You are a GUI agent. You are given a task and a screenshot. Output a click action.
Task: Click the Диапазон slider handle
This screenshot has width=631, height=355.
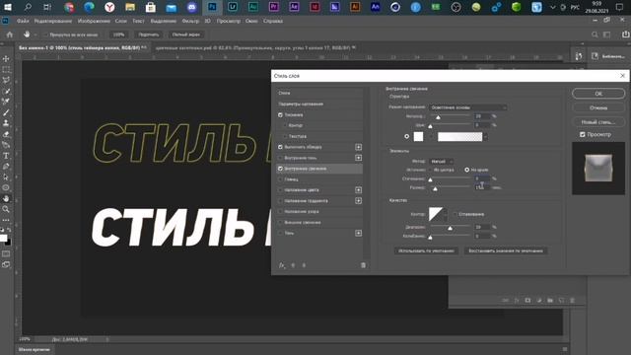pyautogui.click(x=450, y=228)
